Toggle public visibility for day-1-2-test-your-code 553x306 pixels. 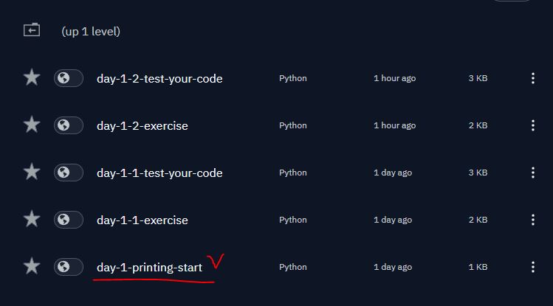click(x=68, y=78)
